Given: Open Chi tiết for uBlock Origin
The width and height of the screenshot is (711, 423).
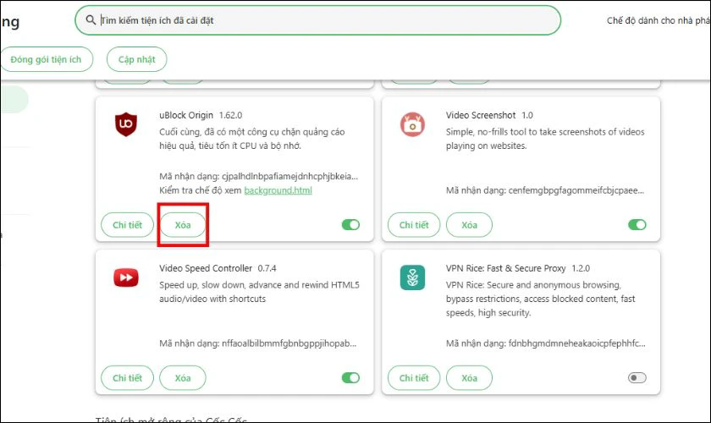Looking at the screenshot, I should (x=127, y=225).
